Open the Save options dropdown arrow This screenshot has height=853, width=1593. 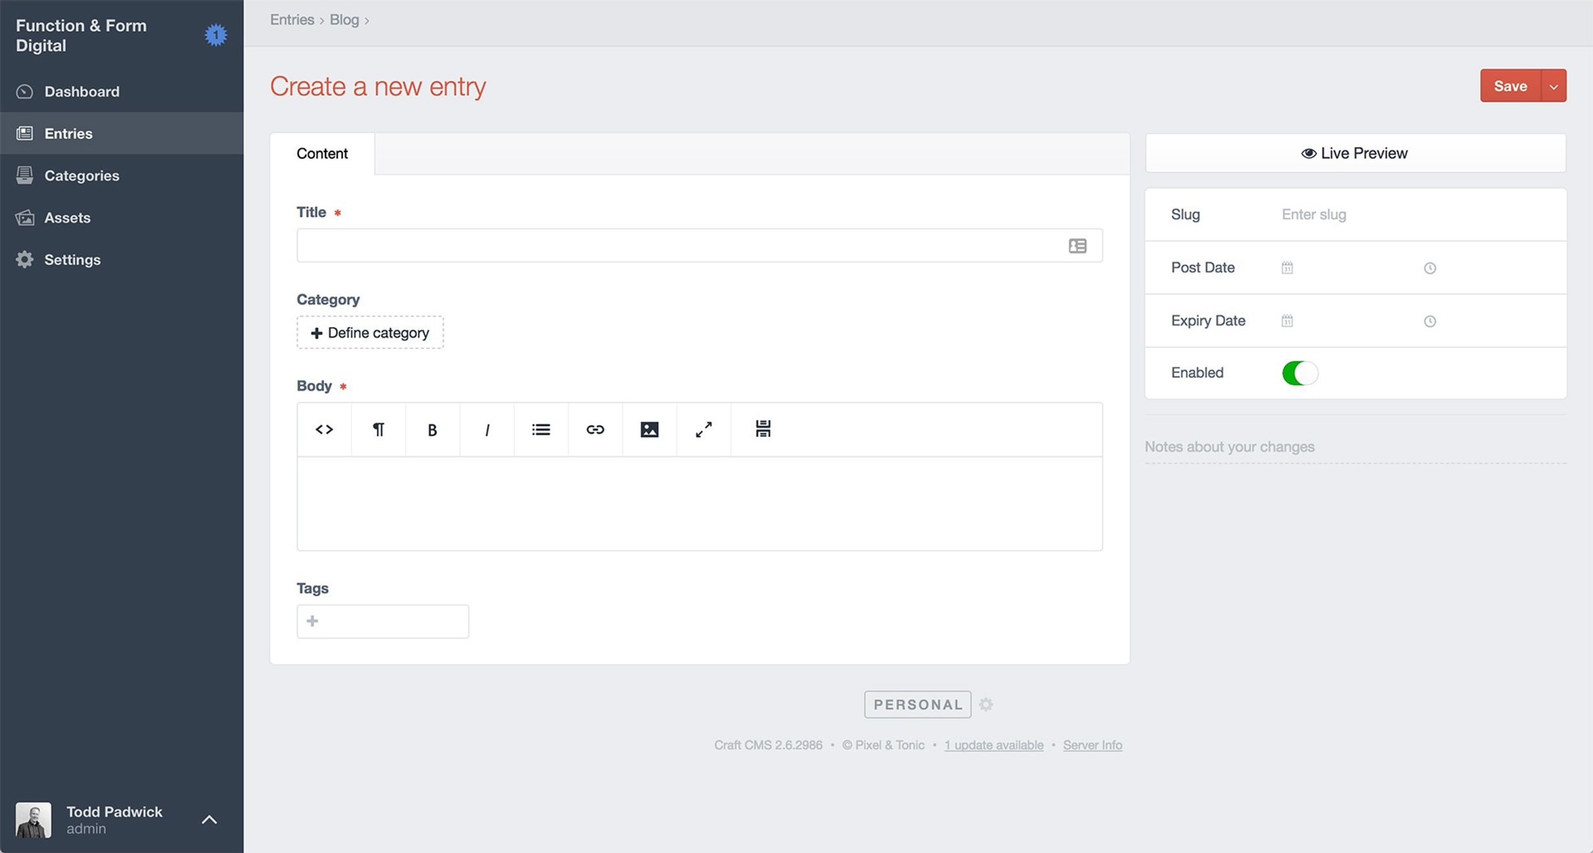click(x=1553, y=86)
